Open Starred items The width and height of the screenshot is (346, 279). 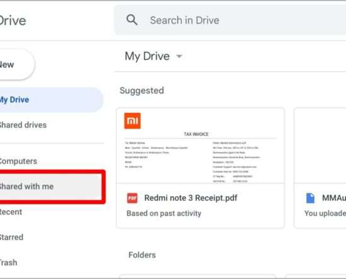pos(11,238)
